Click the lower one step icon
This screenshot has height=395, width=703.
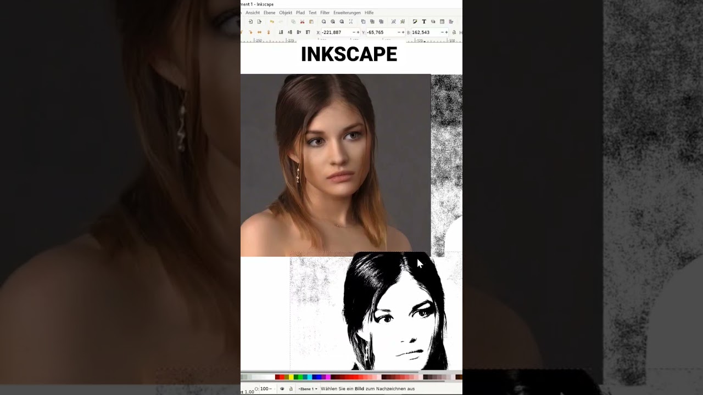(x=290, y=32)
